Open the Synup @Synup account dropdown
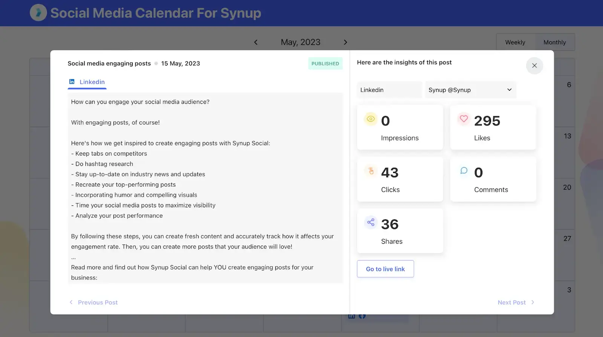Viewport: 603px width, 337px height. tap(470, 90)
